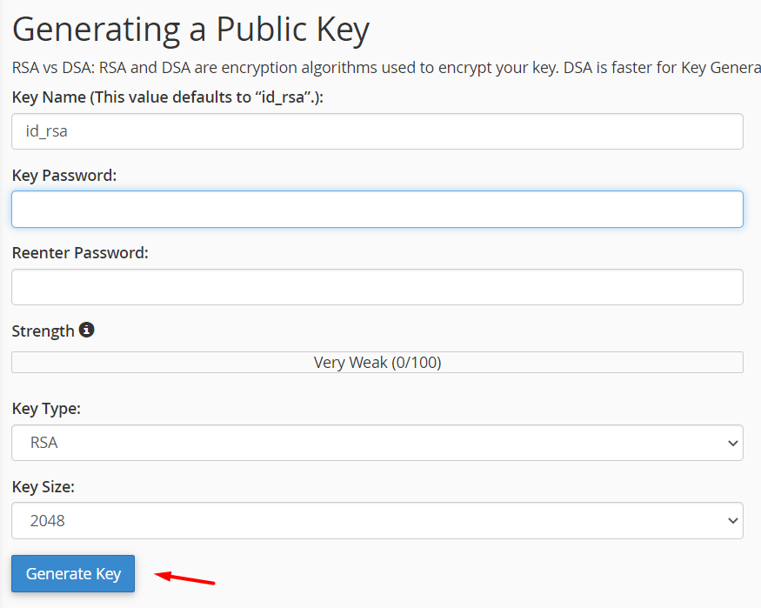The image size is (761, 608).
Task: Click the red arrow annotation
Action: click(184, 578)
